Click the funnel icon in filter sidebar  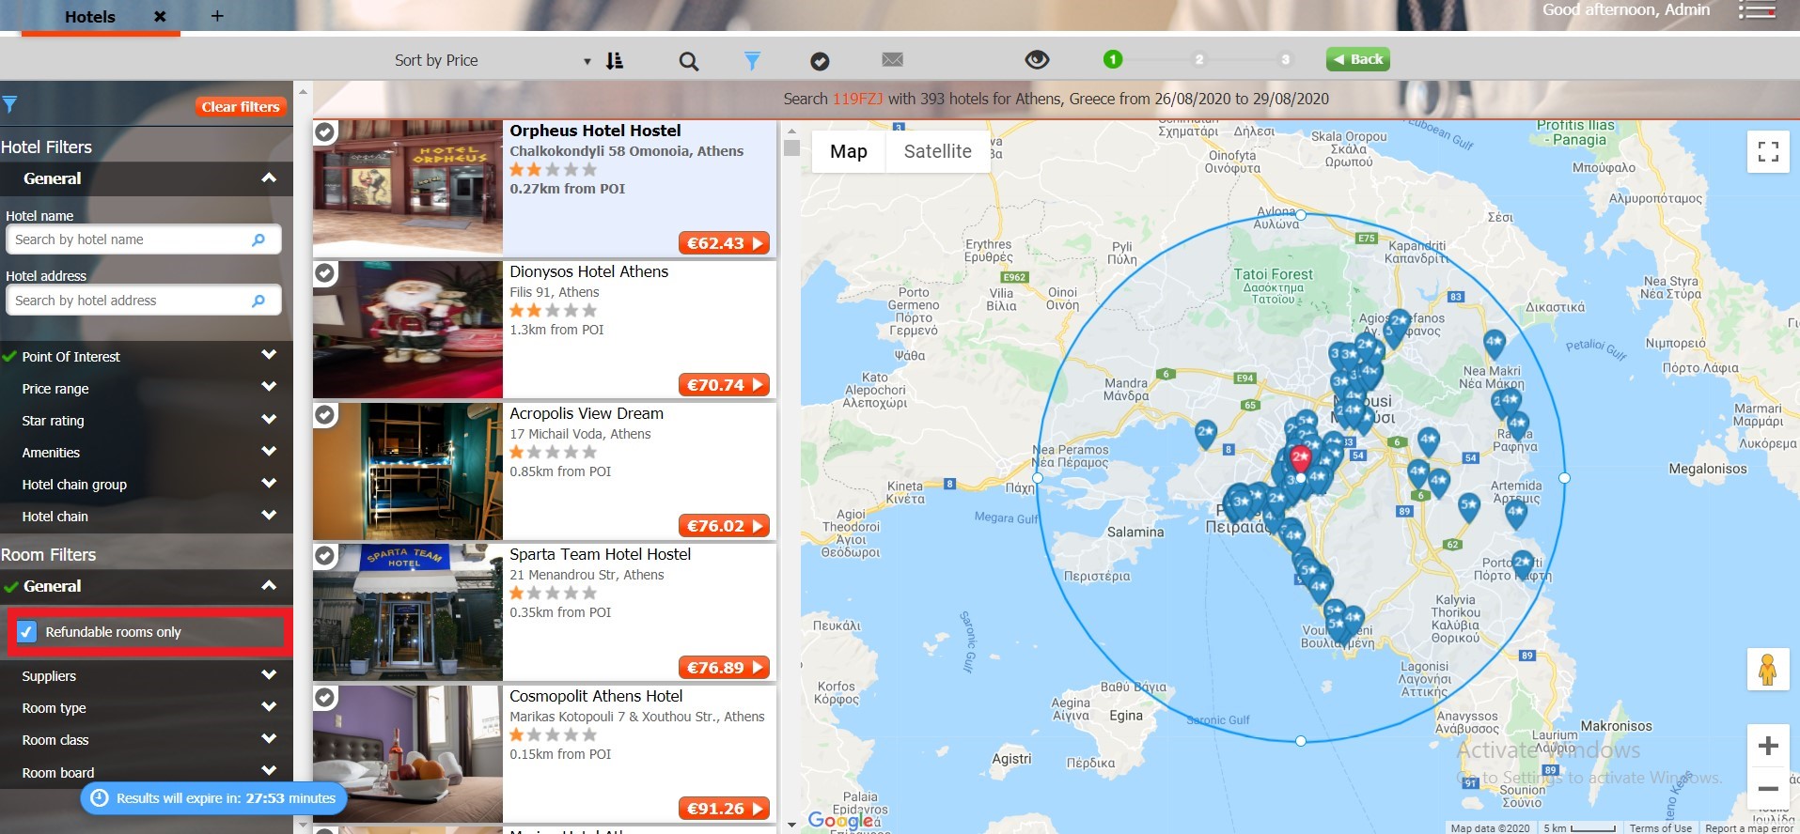coord(9,105)
